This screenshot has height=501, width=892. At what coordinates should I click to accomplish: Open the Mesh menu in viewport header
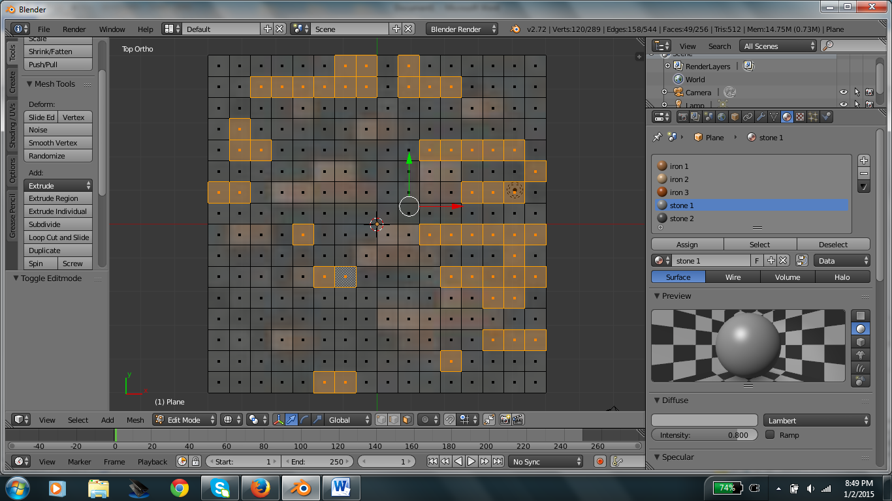pos(135,419)
